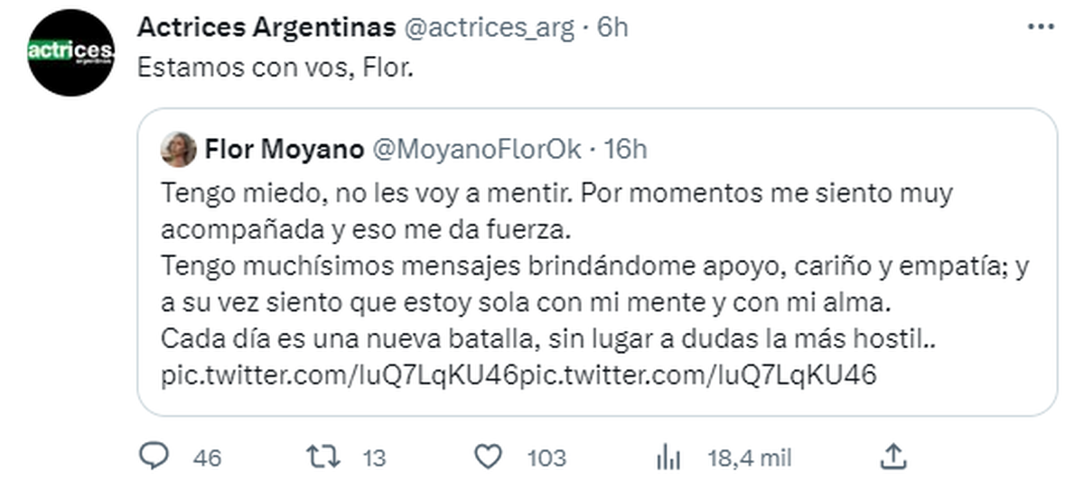Screen dimensions: 1084x488
Task: Click the 103 likes count
Action: [546, 458]
